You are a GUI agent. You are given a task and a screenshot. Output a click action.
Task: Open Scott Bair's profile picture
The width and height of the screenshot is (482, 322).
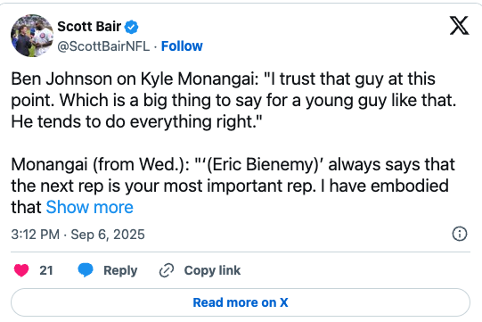[x=32, y=36]
